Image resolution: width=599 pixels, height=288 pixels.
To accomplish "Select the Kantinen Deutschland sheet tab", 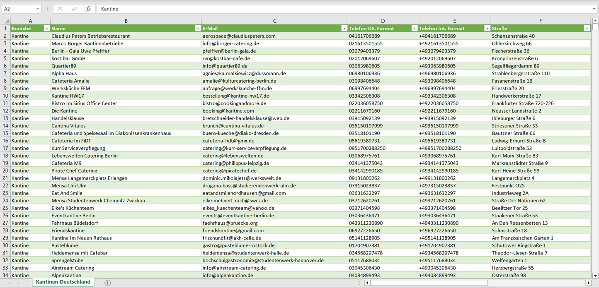I will point(63,282).
